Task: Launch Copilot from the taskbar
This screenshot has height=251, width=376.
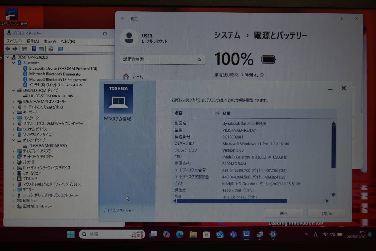Action: 166,234
